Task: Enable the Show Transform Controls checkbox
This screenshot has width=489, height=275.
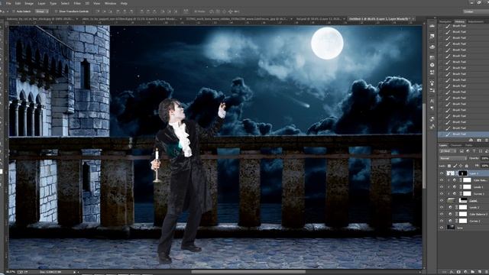Action: coord(56,11)
